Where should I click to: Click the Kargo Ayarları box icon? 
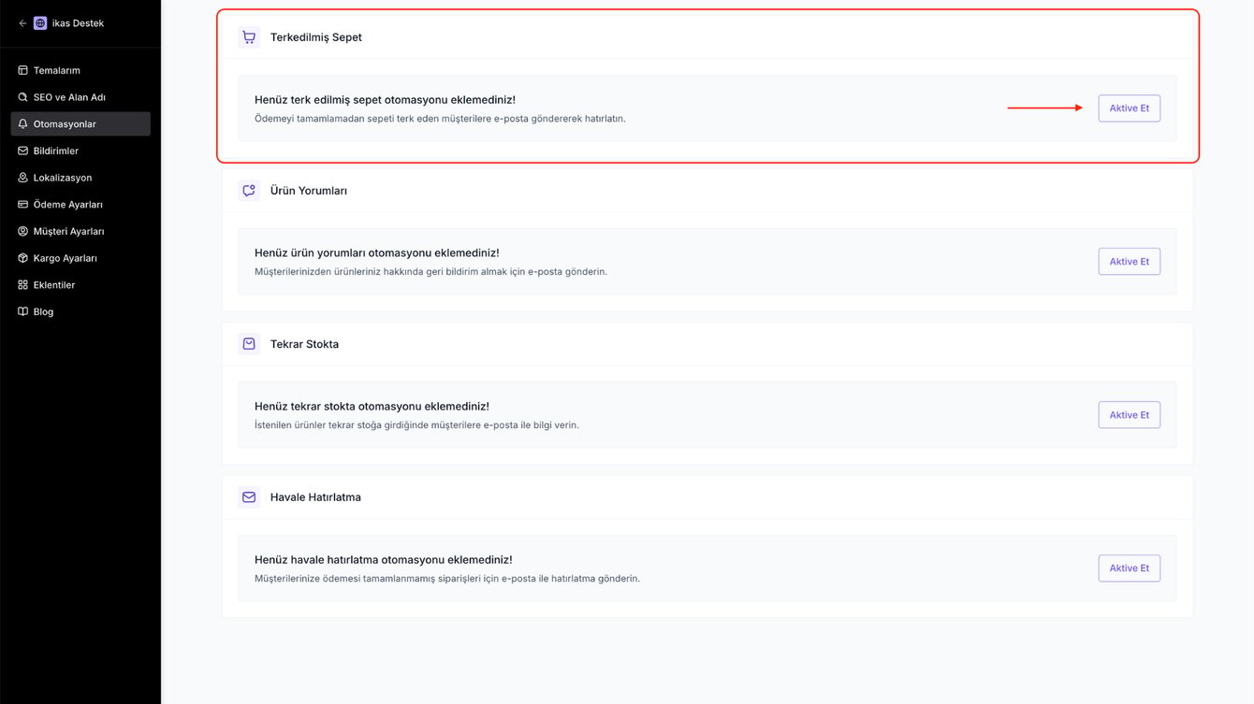23,258
